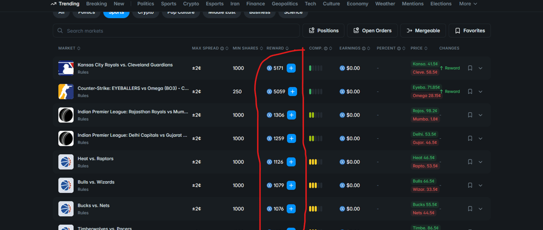Click plus button beside reward 1259
The width and height of the screenshot is (543, 230).
[292, 138]
